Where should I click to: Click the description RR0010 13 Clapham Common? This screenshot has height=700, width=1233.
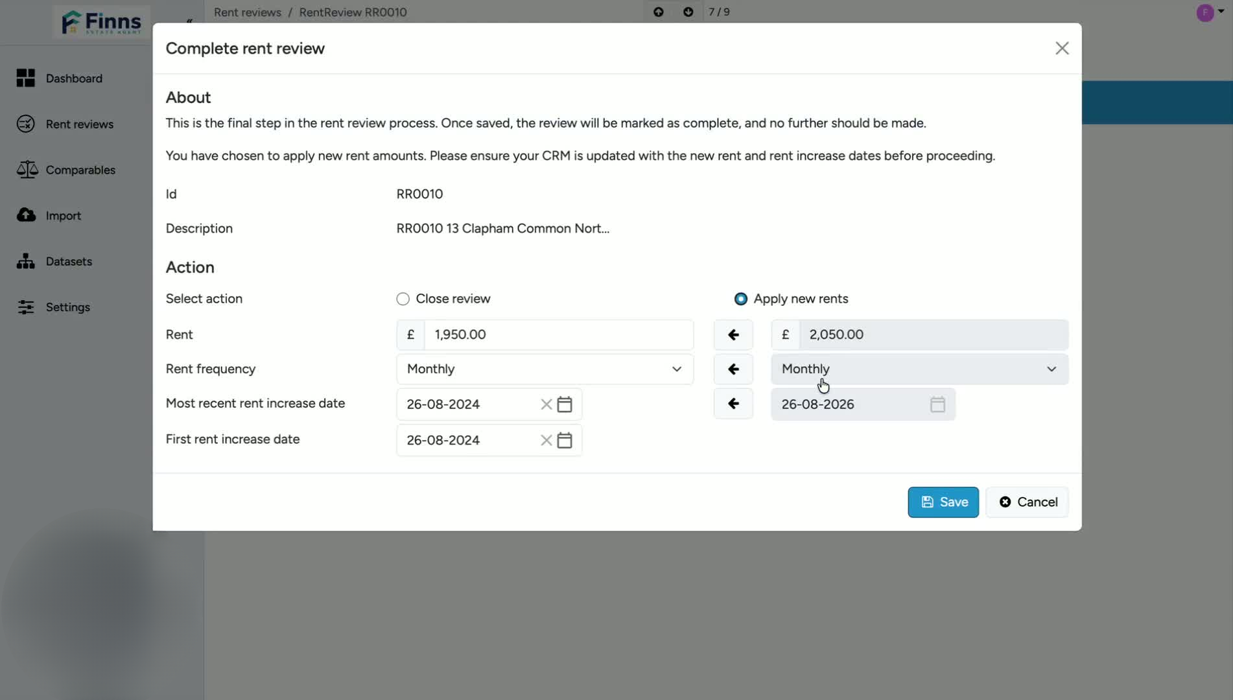click(502, 229)
